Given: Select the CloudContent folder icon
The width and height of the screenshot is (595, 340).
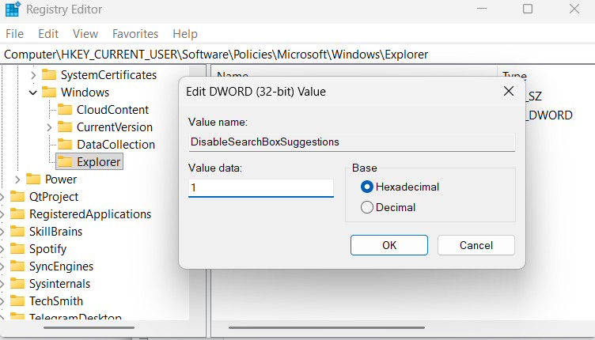Looking at the screenshot, I should (65, 110).
